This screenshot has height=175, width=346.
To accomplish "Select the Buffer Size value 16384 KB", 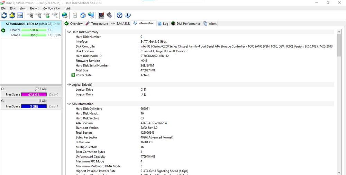I will click(x=146, y=142).
